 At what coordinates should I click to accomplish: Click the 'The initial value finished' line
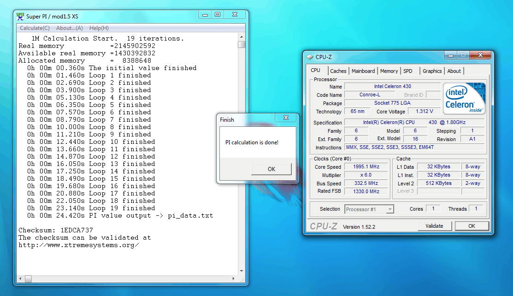[112, 68]
